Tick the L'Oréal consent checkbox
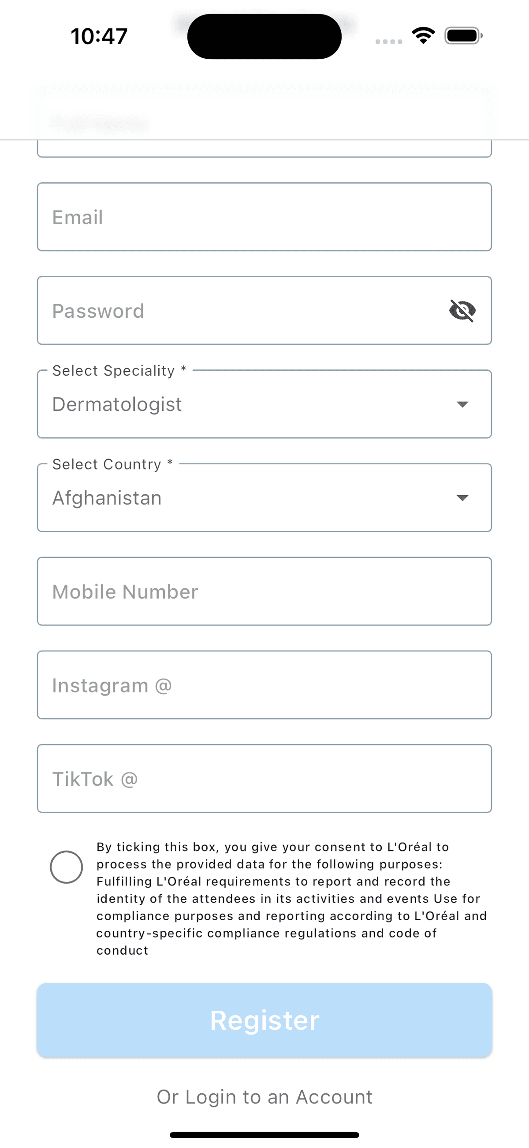This screenshot has width=529, height=1148. tap(67, 867)
